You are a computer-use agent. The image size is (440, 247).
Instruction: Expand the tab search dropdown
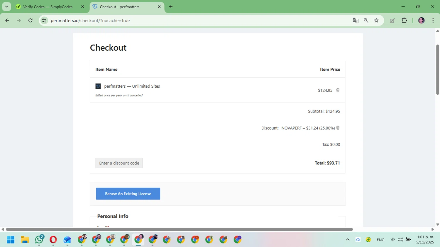(x=6, y=7)
